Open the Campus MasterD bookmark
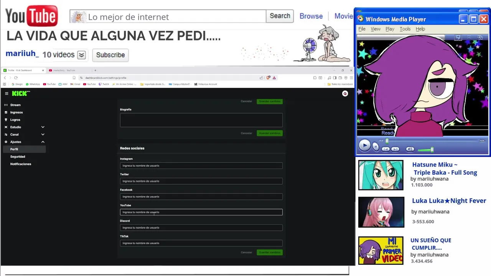Image resolution: width=491 pixels, height=276 pixels. coord(179,84)
